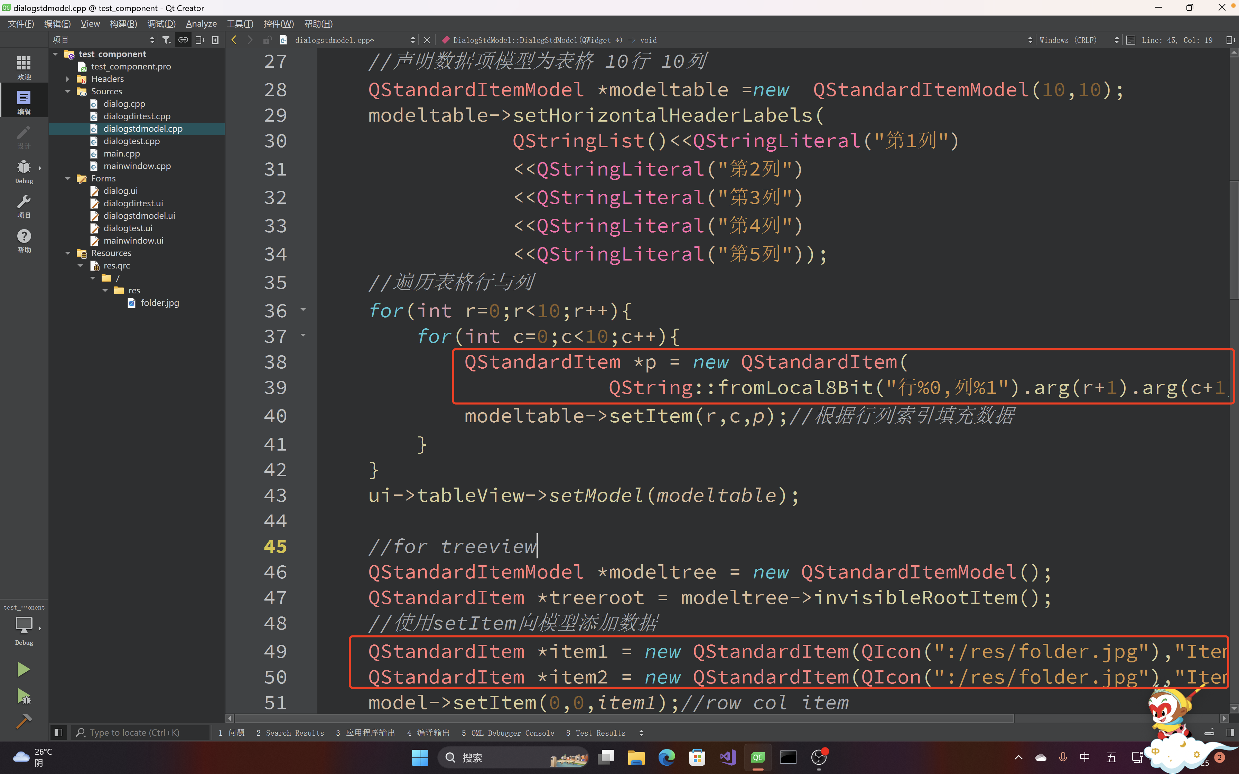Open the project tree filter icon
The image size is (1239, 774).
[x=167, y=40]
